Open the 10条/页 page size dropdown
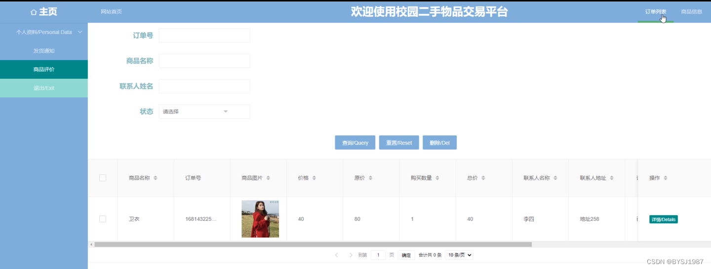Image resolution: width=711 pixels, height=269 pixels. click(x=459, y=255)
